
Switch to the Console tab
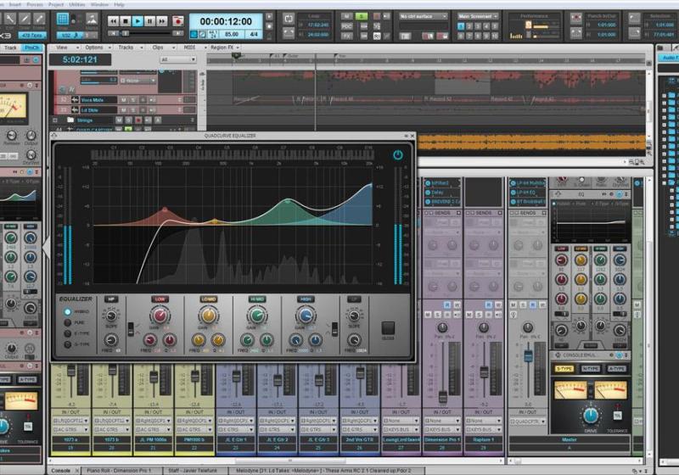[60, 470]
